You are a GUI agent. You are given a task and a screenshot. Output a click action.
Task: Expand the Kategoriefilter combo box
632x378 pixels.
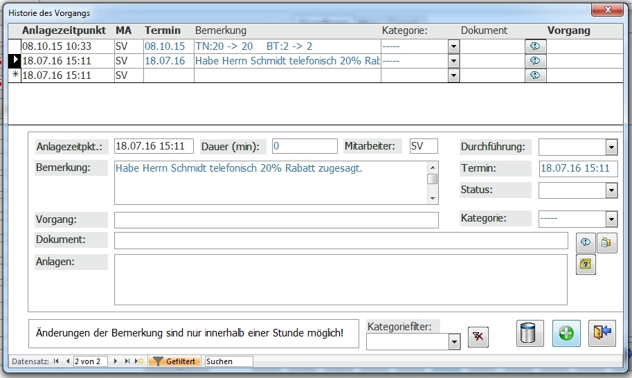click(x=454, y=341)
